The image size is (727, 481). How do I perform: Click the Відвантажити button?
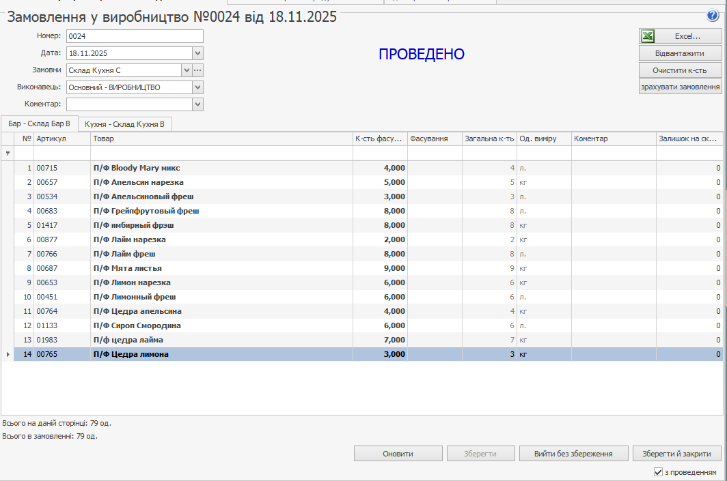680,53
